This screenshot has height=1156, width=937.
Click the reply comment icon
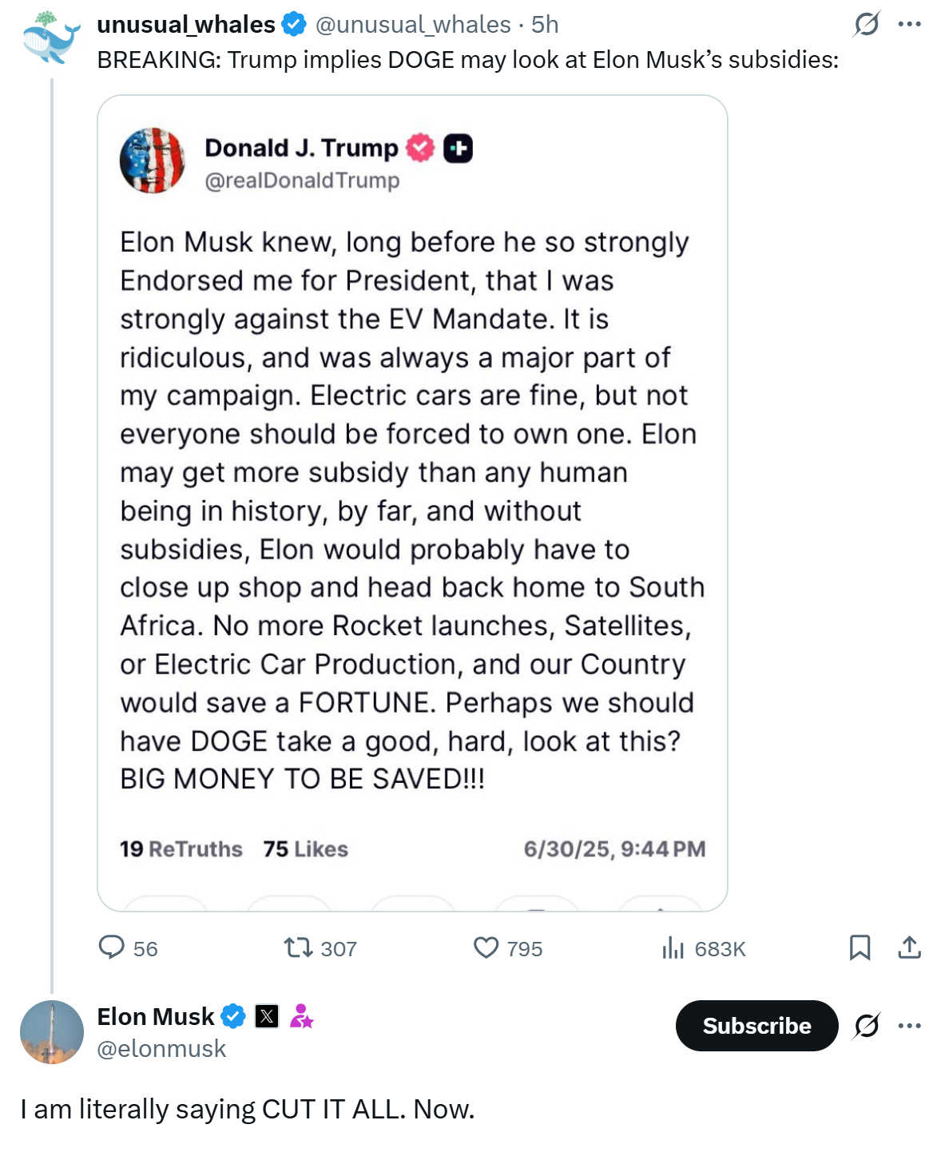112,947
